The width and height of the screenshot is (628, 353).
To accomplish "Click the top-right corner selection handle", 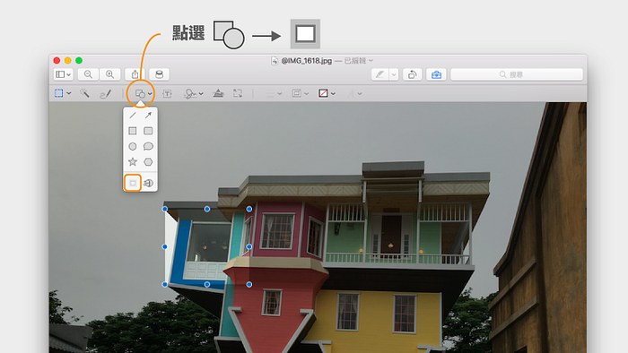I will click(x=249, y=209).
